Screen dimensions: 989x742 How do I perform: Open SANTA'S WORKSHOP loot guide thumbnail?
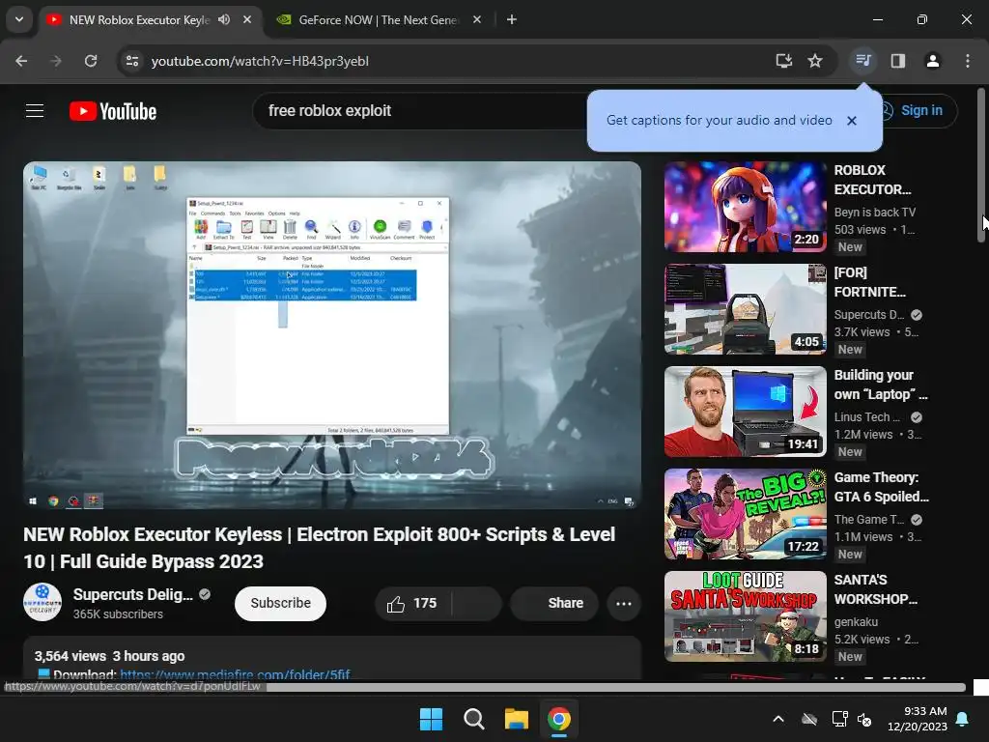pyautogui.click(x=745, y=616)
